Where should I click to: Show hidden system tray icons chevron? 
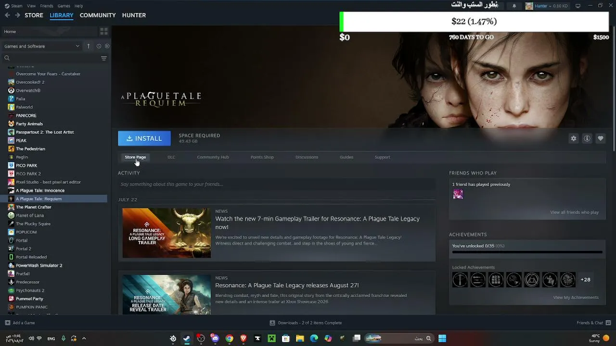[x=84, y=338]
